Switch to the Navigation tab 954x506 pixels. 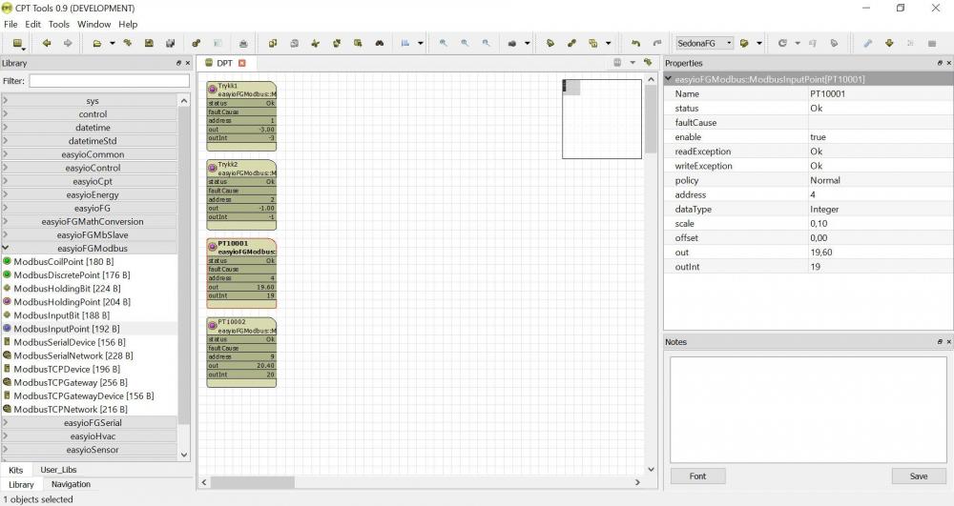(x=71, y=484)
